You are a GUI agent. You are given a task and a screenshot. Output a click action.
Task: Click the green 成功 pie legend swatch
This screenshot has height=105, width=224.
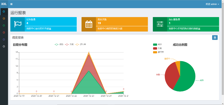(x=155, y=45)
